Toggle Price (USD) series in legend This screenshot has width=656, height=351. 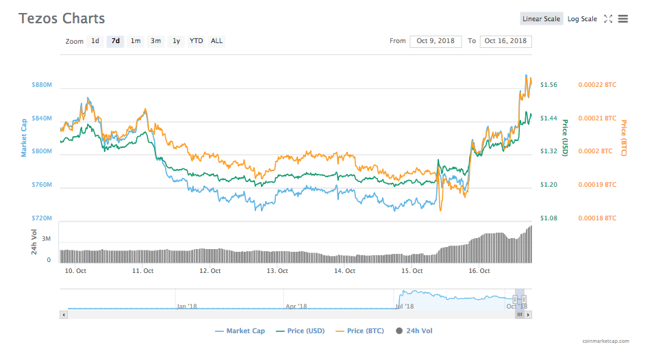click(301, 331)
